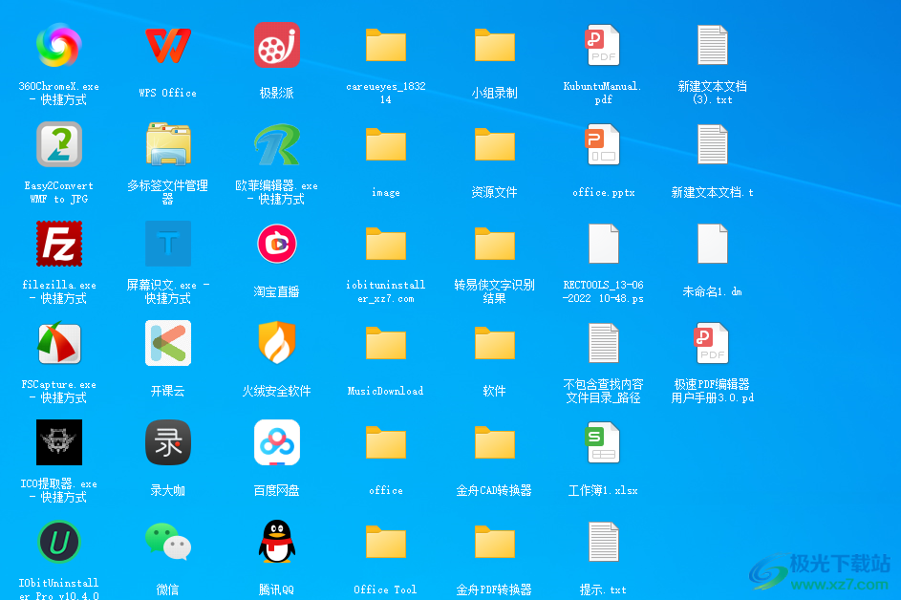Open the 工作簿1.xlsx spreadsheet

[604, 443]
